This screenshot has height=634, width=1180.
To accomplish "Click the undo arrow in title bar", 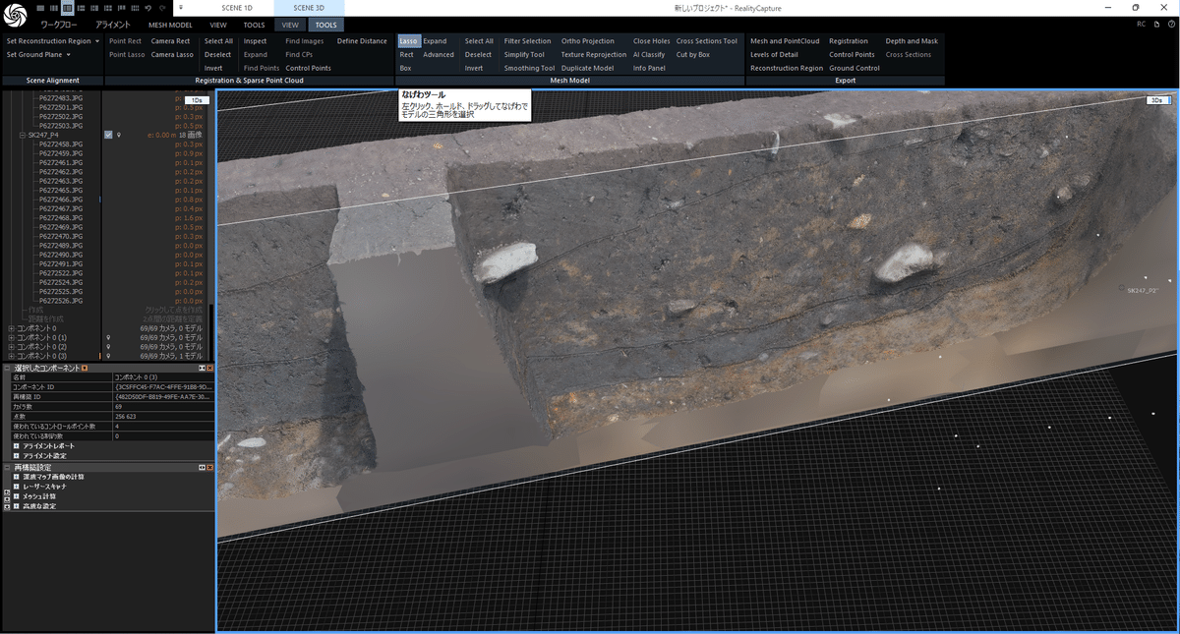I will coord(147,8).
